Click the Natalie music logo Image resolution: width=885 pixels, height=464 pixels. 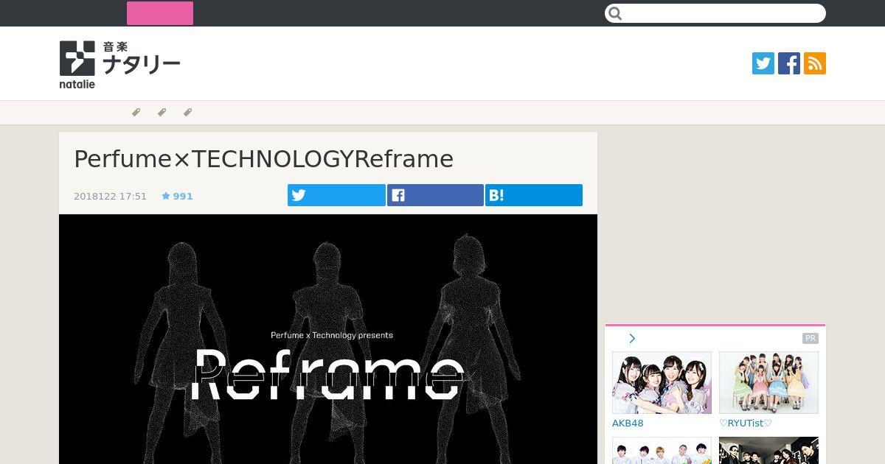coord(119,65)
